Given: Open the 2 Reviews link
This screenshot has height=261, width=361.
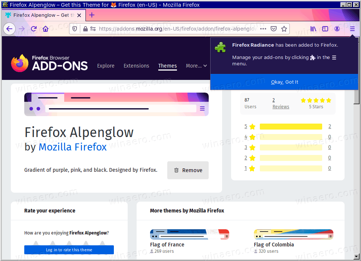Looking at the screenshot, I should click(281, 103).
